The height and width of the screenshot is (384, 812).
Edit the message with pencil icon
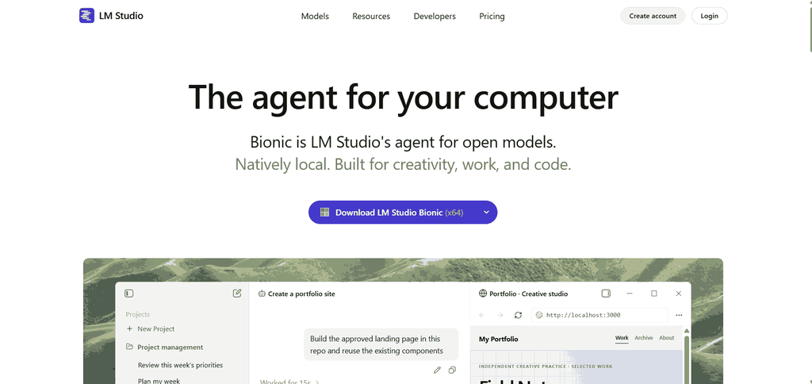(437, 370)
